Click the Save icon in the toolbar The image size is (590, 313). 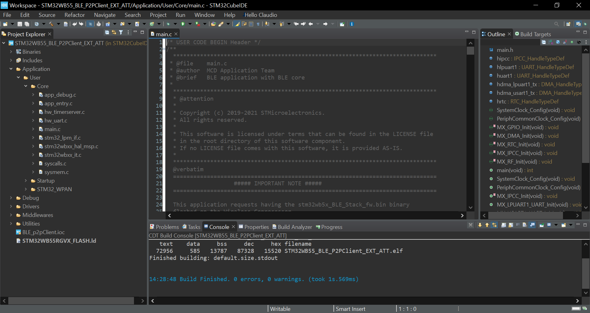20,24
